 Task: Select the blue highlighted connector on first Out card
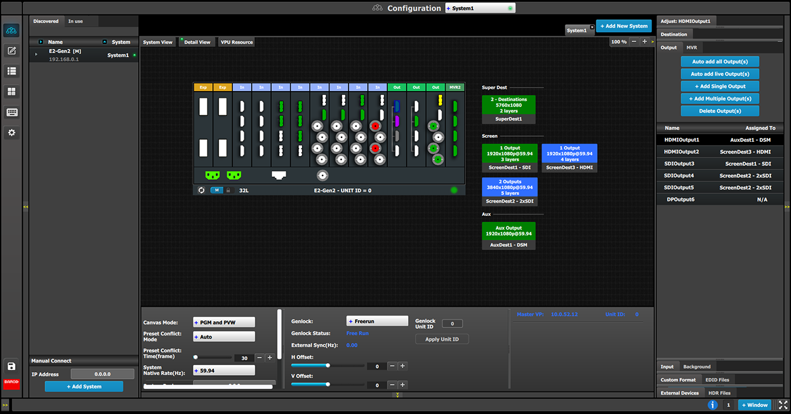(397, 106)
